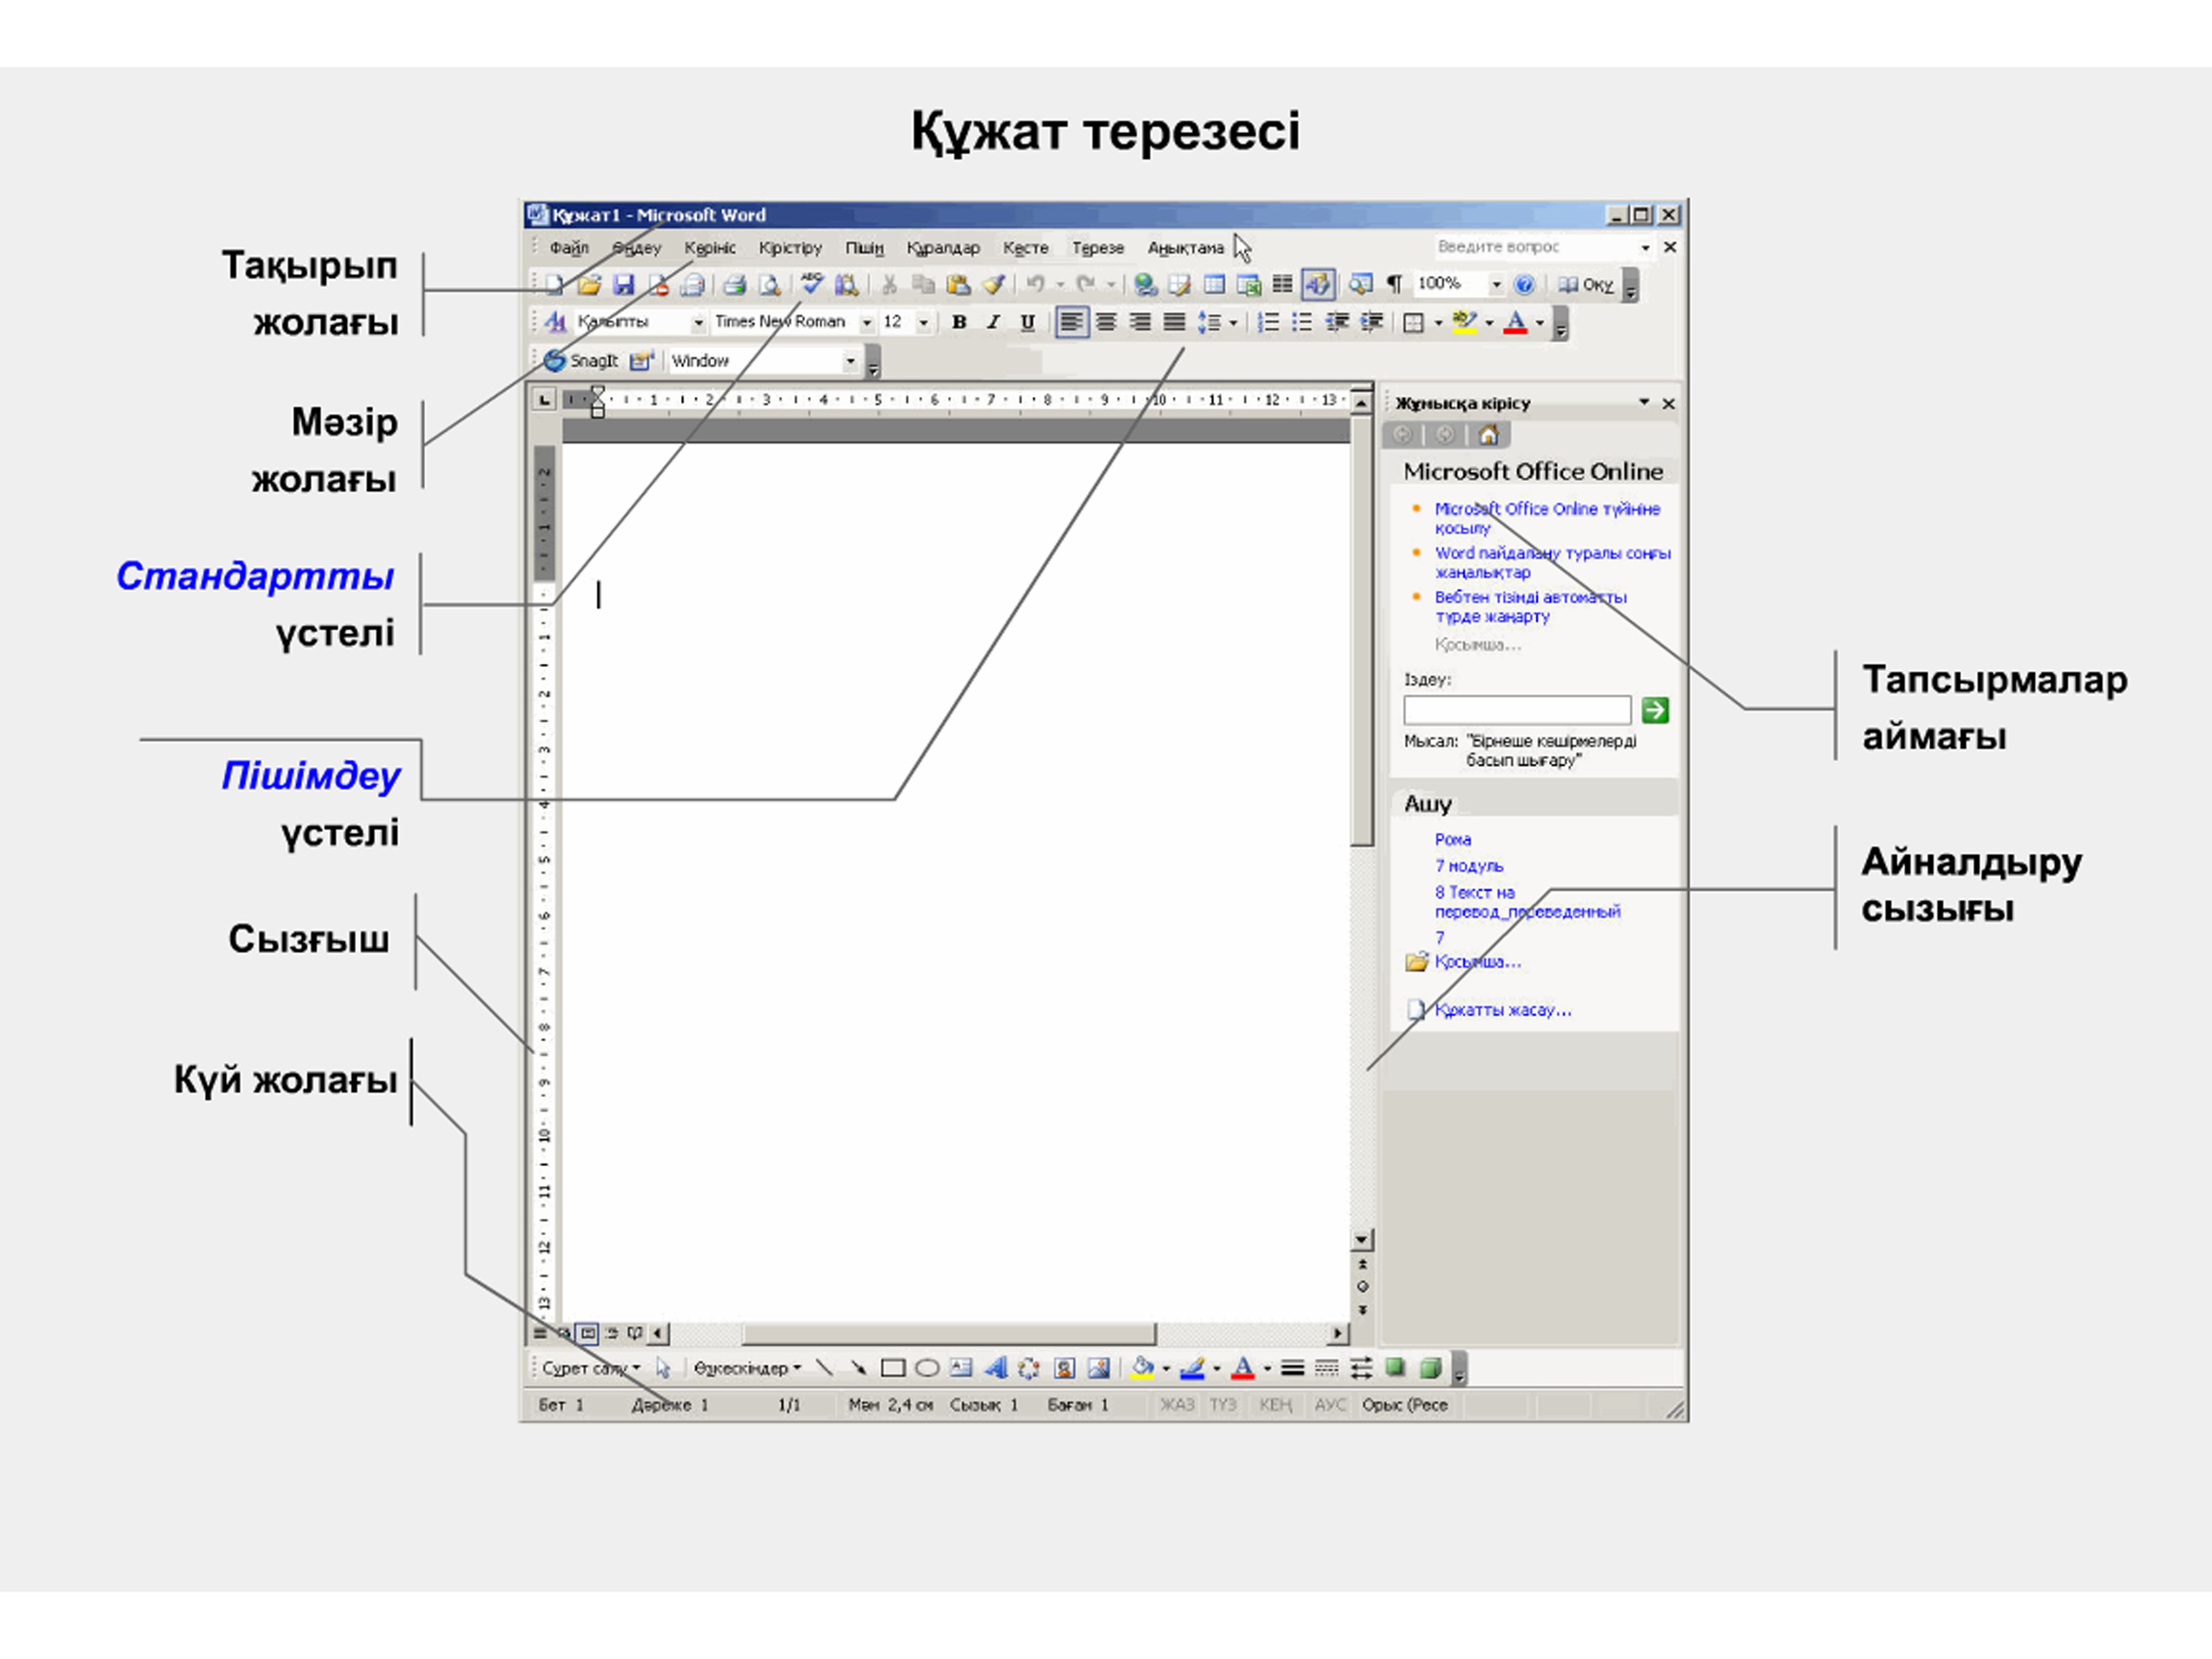This screenshot has width=2212, height=1659.
Task: Open Word Help with the blue question icon
Action: click(1524, 285)
